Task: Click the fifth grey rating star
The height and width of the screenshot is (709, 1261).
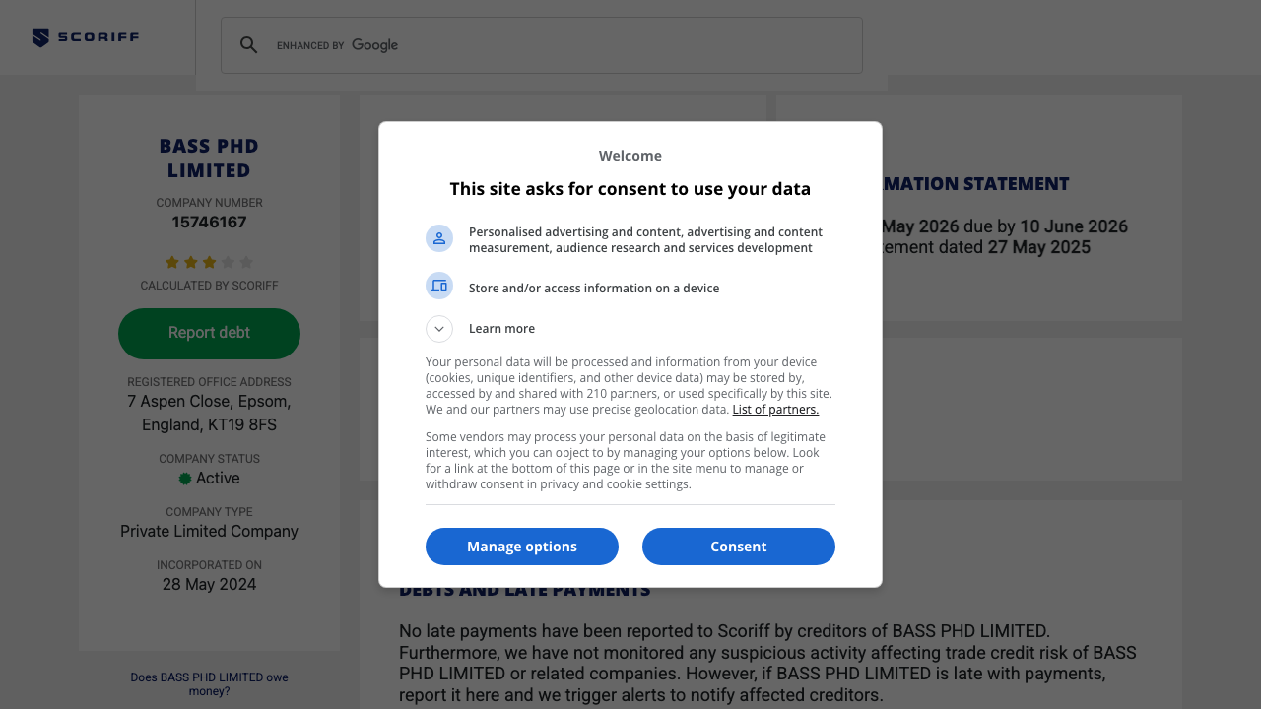Action: tap(248, 262)
